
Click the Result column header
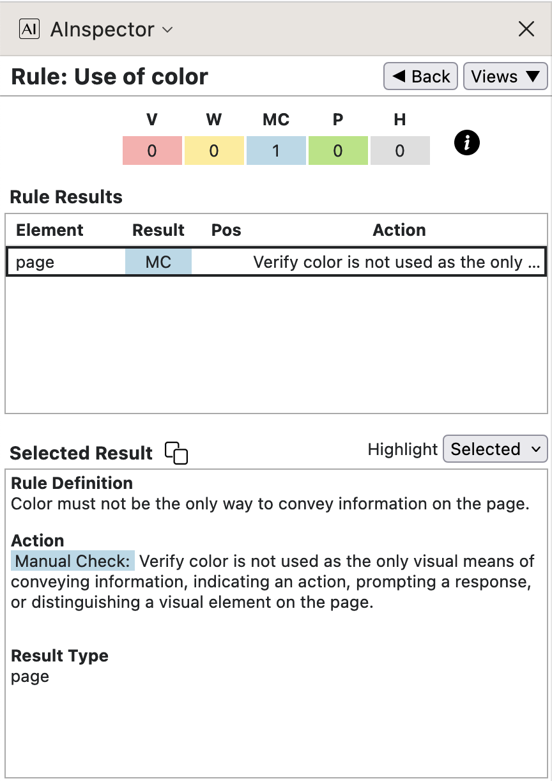click(158, 230)
